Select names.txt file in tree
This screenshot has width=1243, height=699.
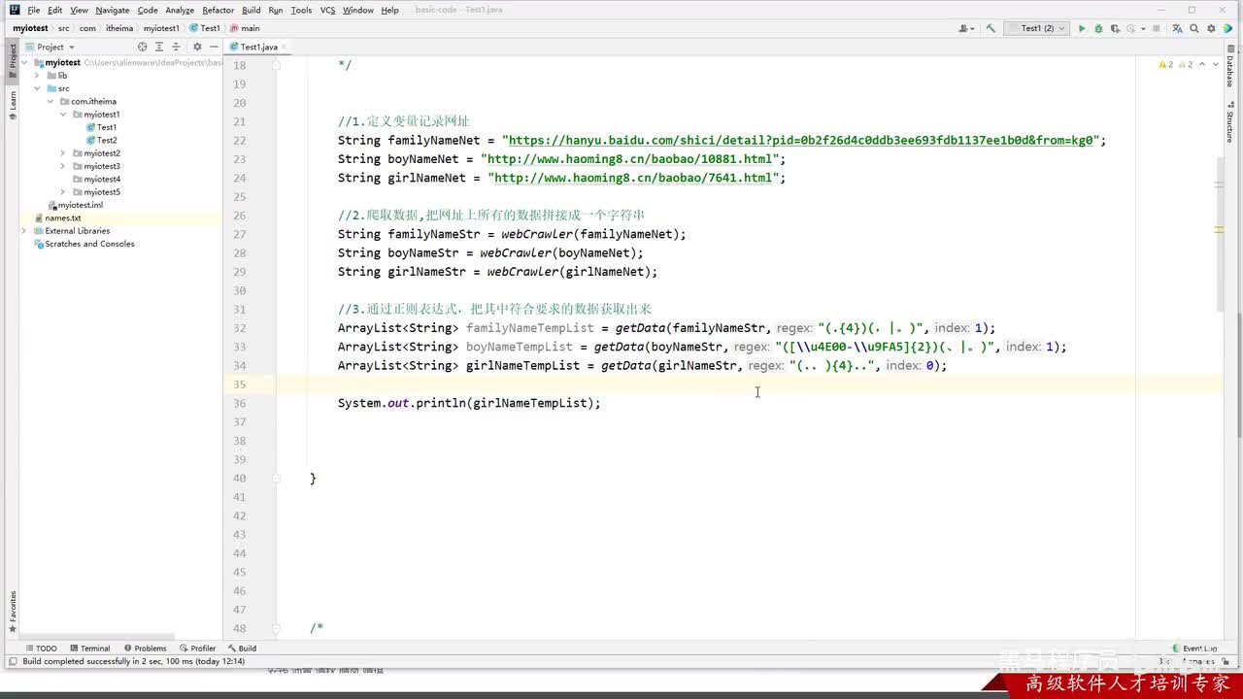[x=57, y=217]
